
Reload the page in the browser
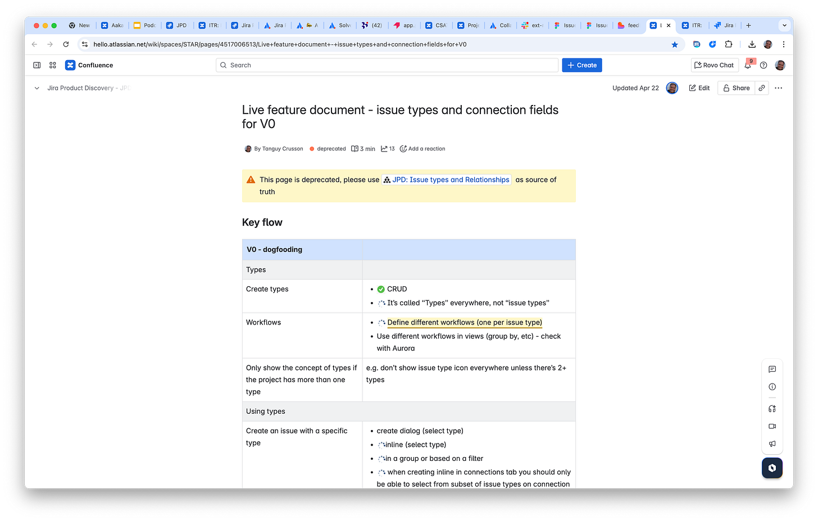[x=66, y=44]
